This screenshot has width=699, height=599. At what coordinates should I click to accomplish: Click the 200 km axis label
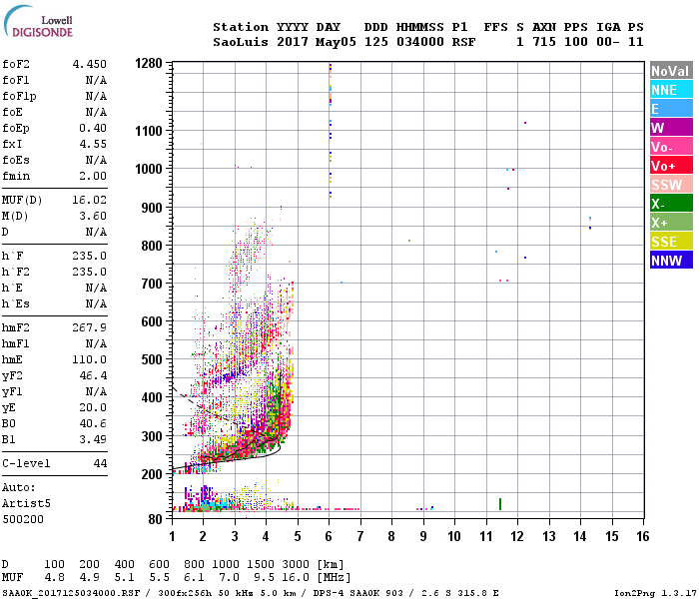pyautogui.click(x=152, y=474)
